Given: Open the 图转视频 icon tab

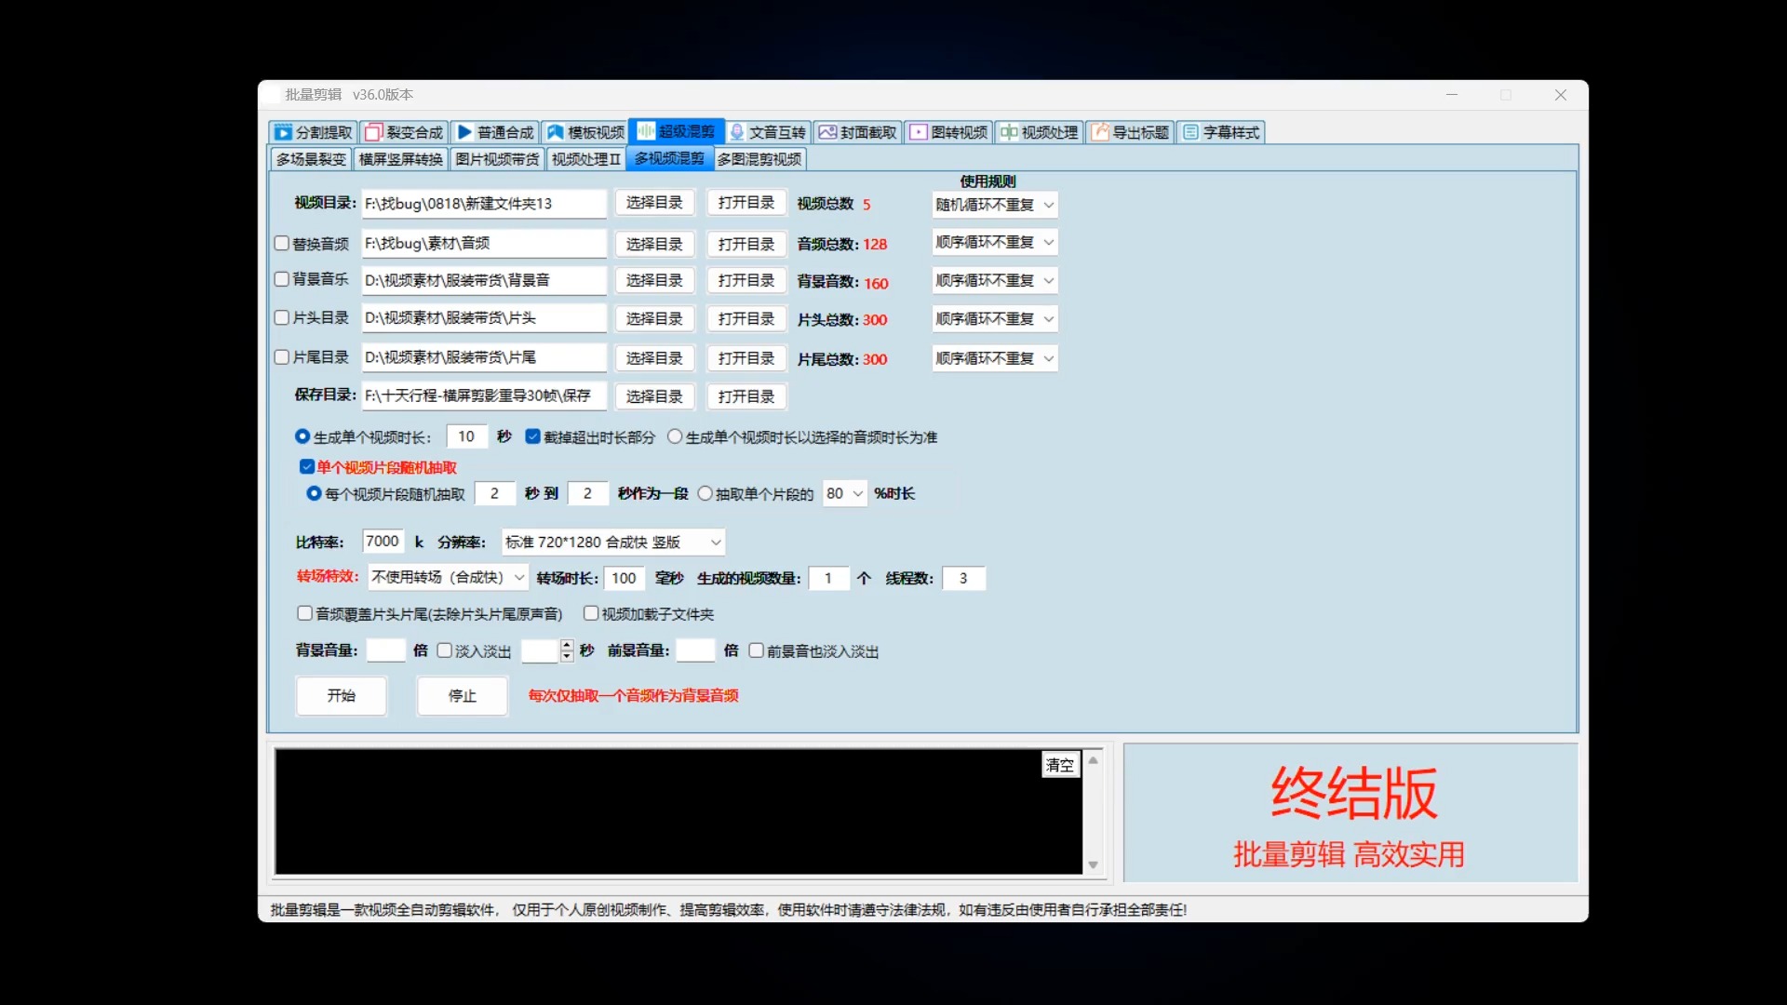Looking at the screenshot, I should (919, 132).
